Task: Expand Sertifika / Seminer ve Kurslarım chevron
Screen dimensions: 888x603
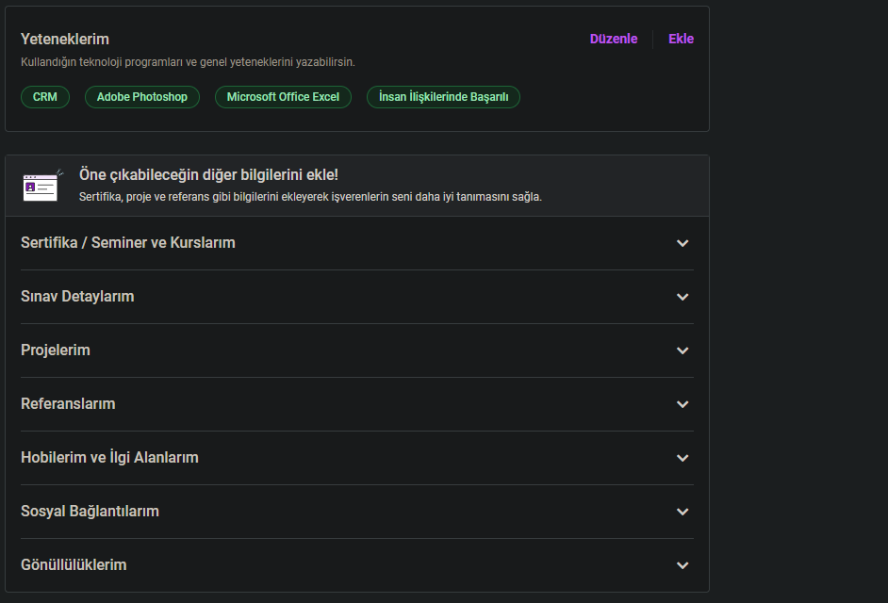Action: pyautogui.click(x=682, y=243)
